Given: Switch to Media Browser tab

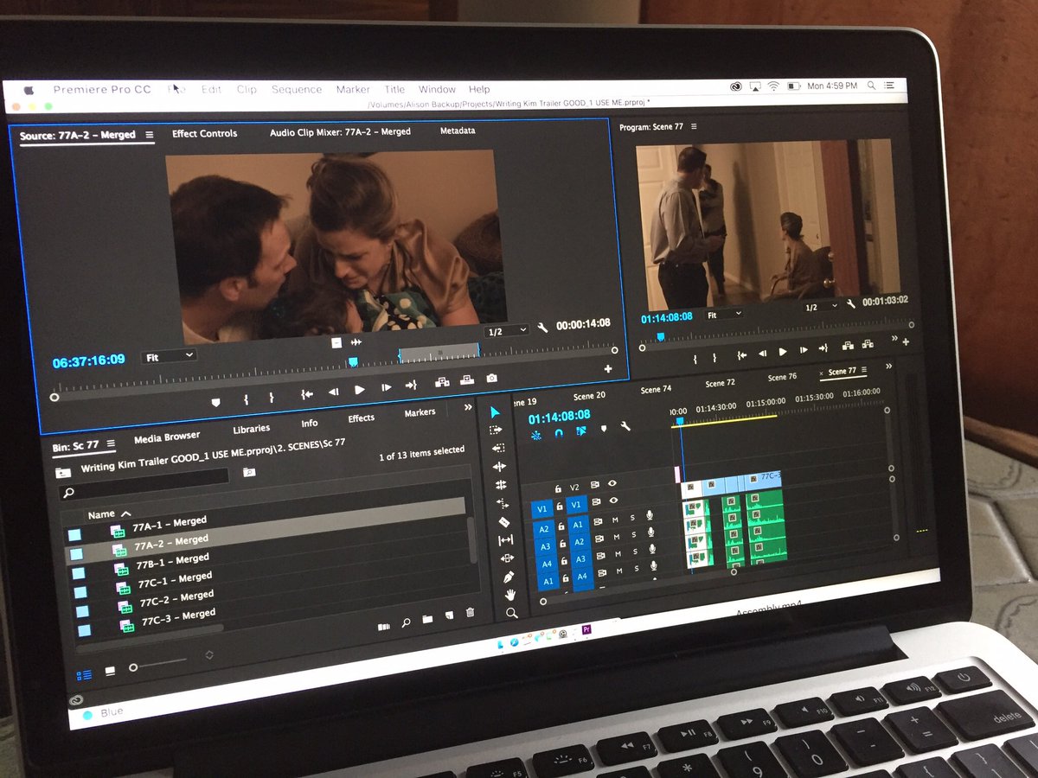Looking at the screenshot, I should click(x=167, y=437).
